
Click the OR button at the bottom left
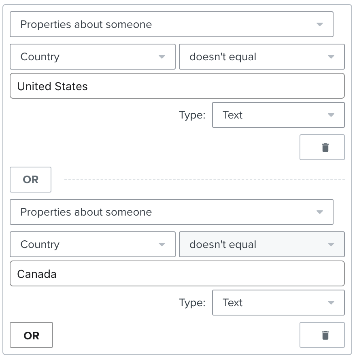[x=31, y=335]
